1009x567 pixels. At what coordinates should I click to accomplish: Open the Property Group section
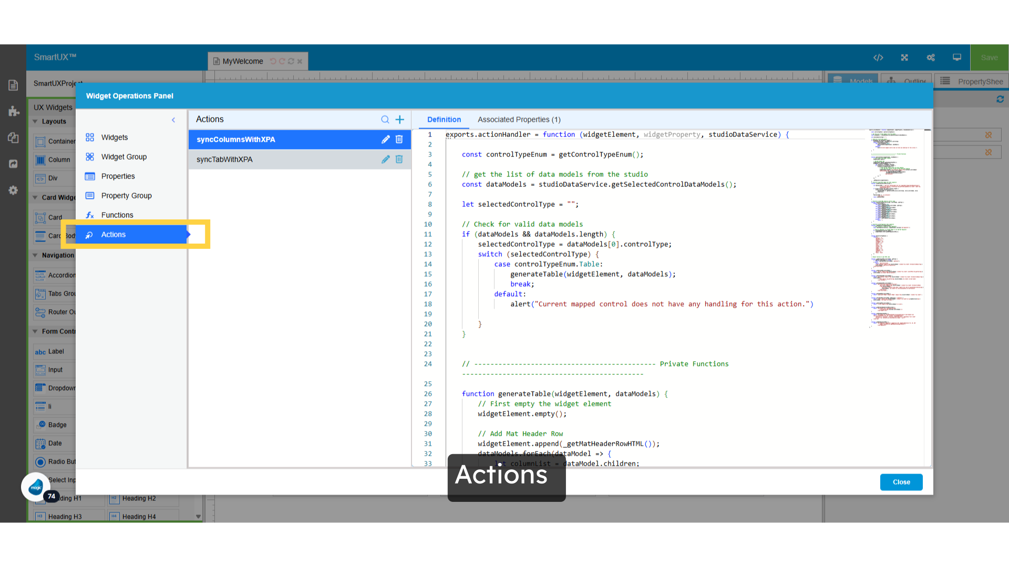point(126,196)
